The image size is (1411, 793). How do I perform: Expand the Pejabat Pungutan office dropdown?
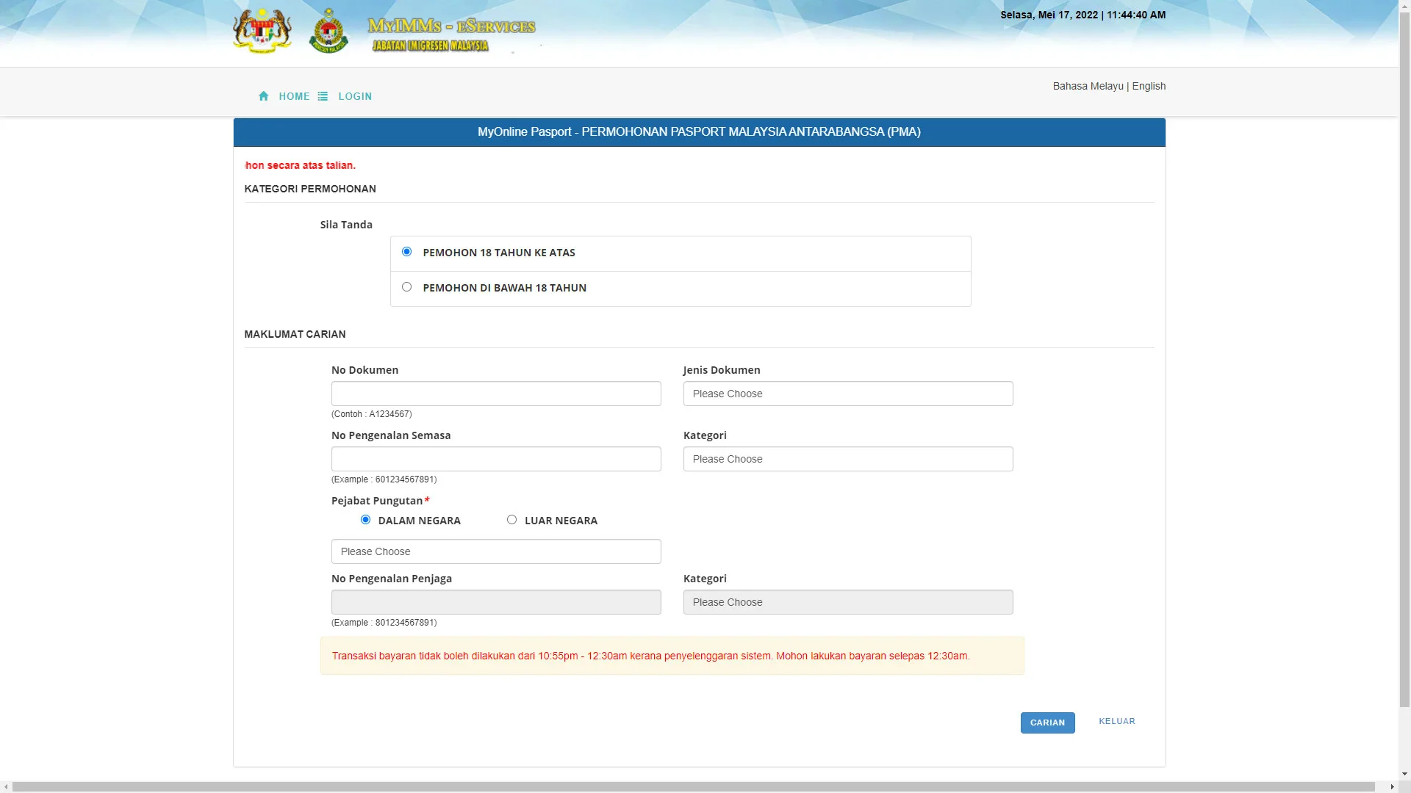pos(496,551)
